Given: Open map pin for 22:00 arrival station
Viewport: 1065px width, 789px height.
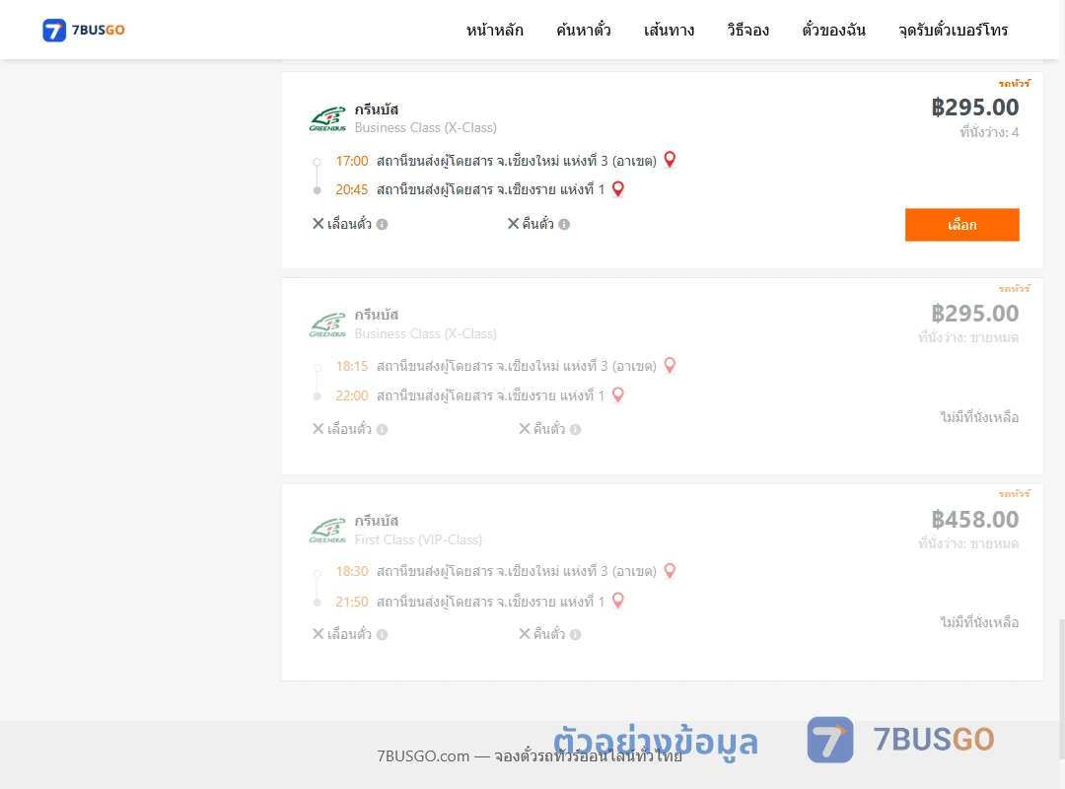Looking at the screenshot, I should pos(618,394).
